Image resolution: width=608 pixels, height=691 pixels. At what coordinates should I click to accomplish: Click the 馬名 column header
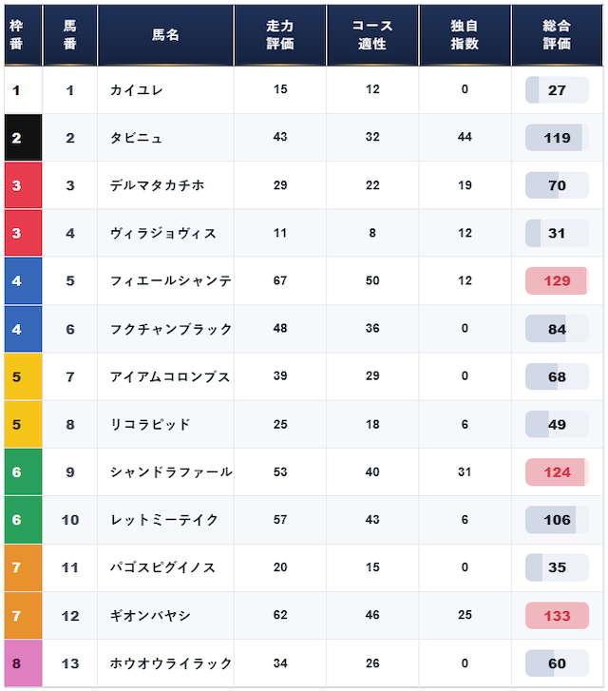[165, 35]
